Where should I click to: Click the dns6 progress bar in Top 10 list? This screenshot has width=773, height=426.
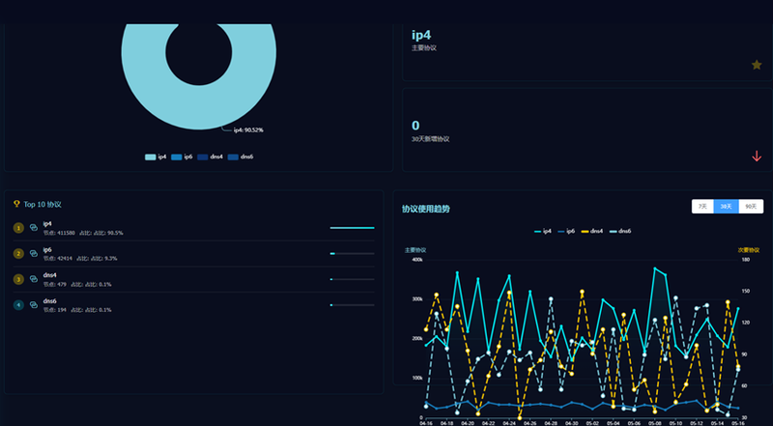point(352,305)
